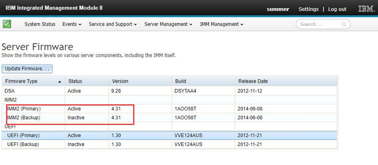Image resolution: width=378 pixels, height=165 pixels.
Task: Click the Server Firmware page heading
Action: pyautogui.click(x=37, y=47)
